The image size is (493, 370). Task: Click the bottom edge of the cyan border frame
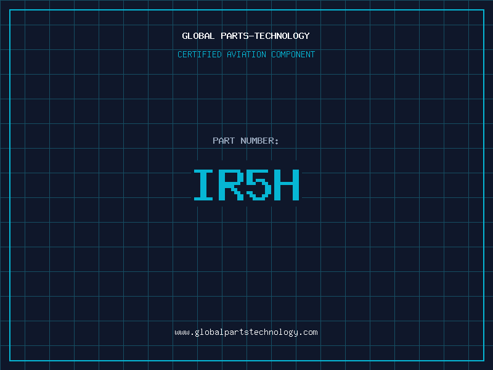[x=246, y=360]
